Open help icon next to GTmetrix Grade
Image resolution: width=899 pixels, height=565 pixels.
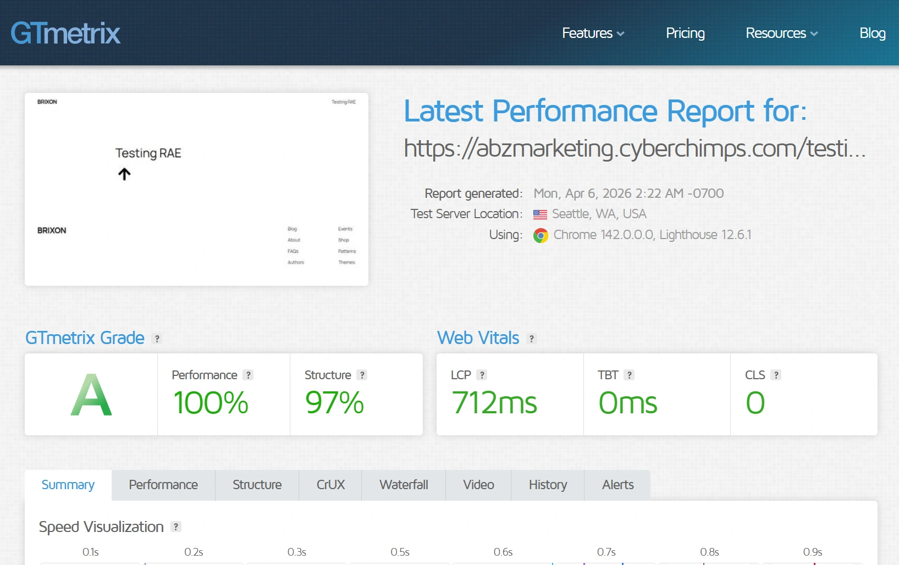pyautogui.click(x=157, y=339)
